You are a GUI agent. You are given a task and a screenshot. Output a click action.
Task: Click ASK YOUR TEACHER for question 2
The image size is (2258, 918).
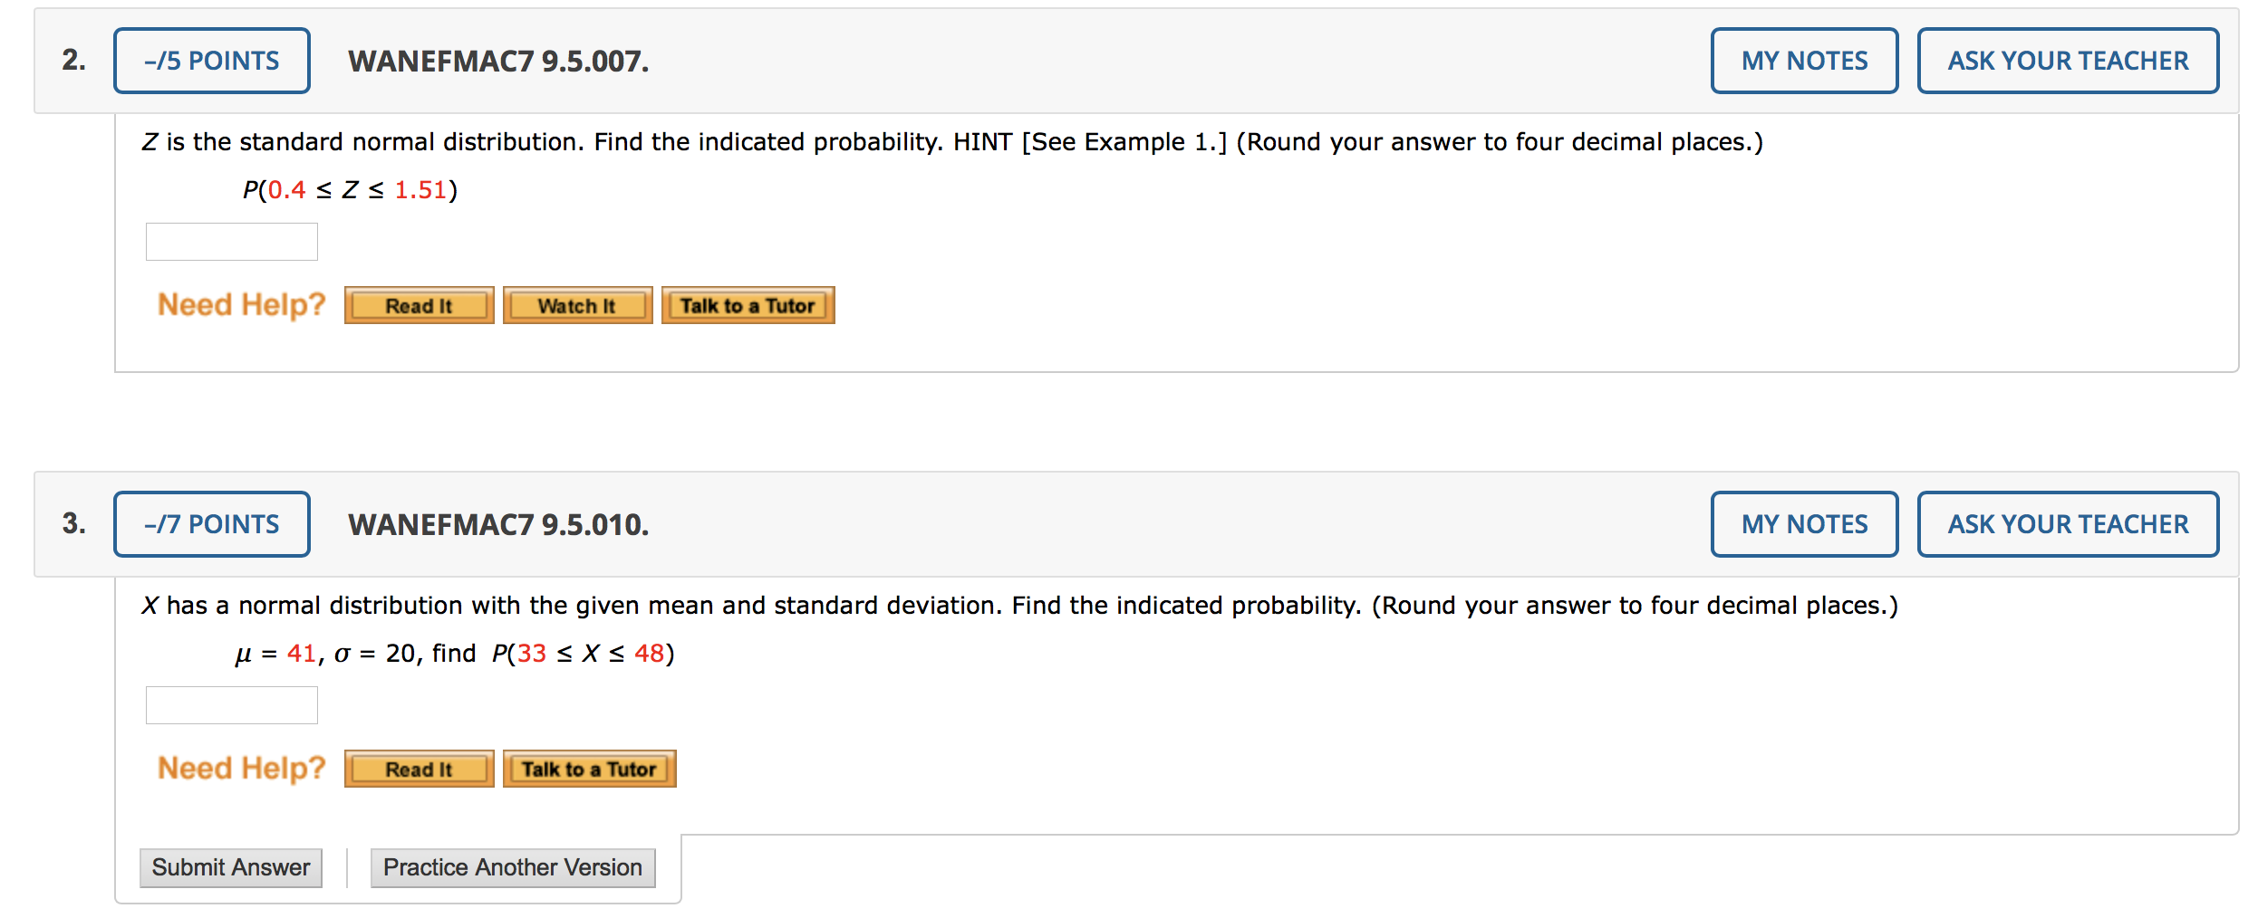2067,60
